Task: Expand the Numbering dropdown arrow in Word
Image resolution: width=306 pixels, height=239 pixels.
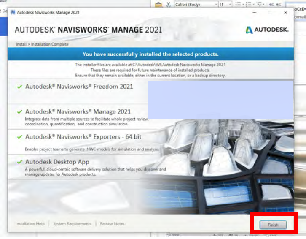Action: [x=253, y=4]
